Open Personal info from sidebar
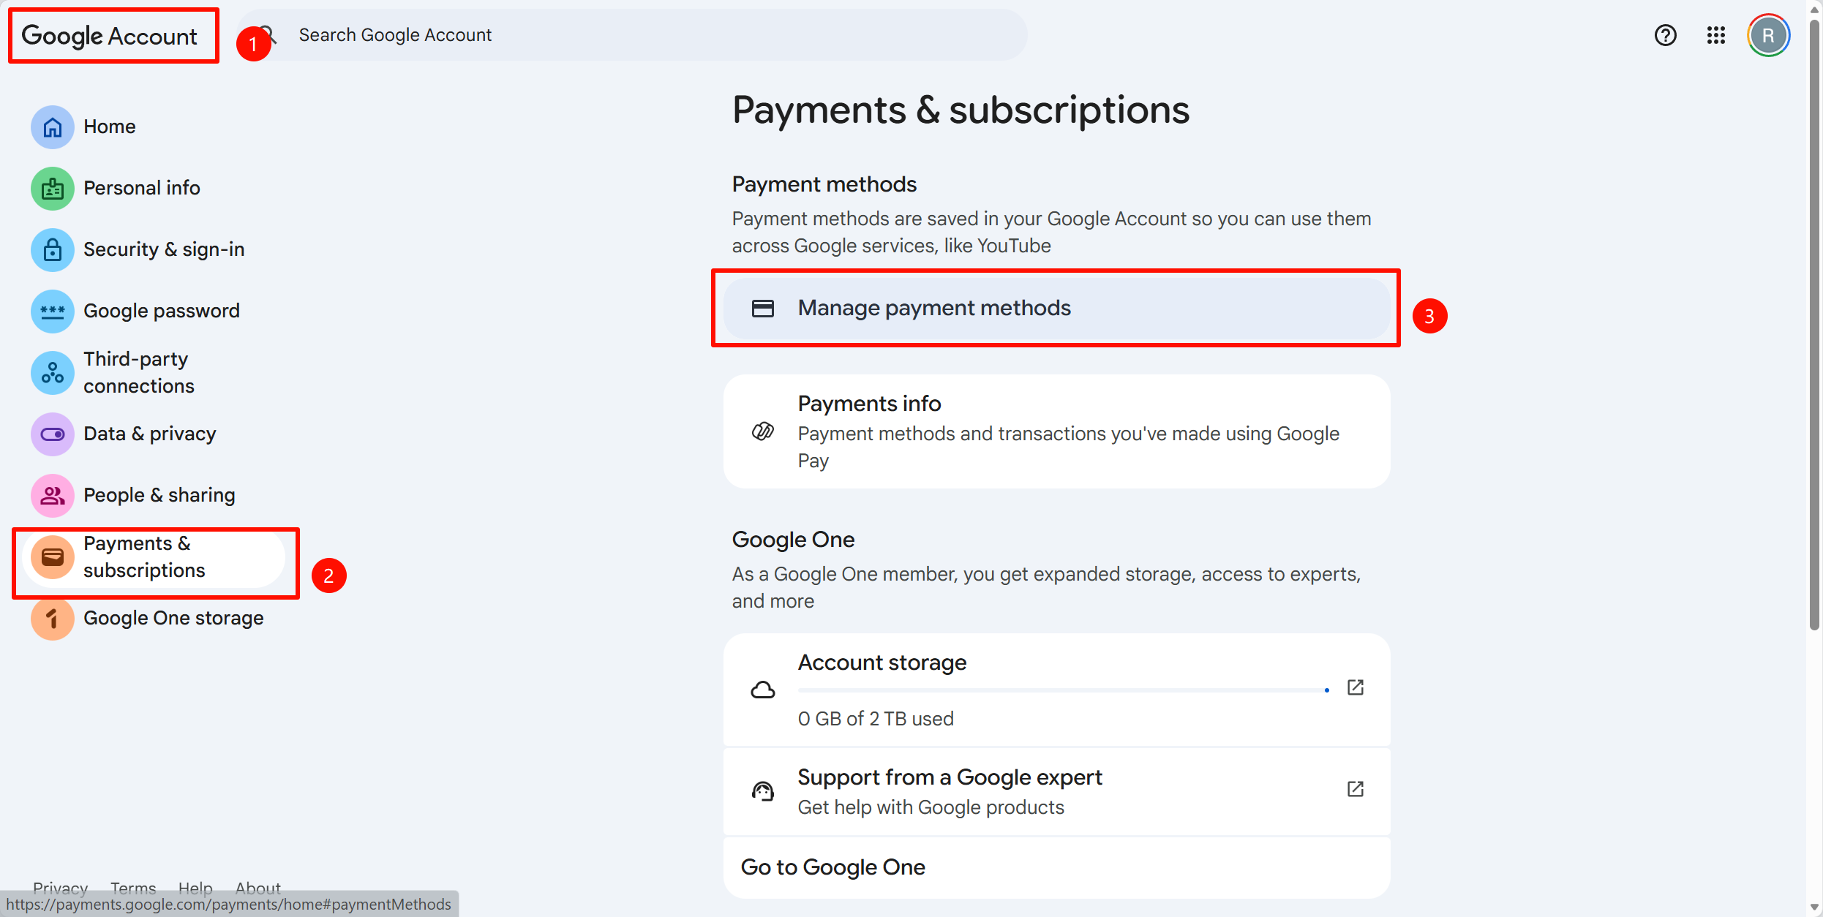Viewport: 1823px width, 917px height. (x=141, y=188)
